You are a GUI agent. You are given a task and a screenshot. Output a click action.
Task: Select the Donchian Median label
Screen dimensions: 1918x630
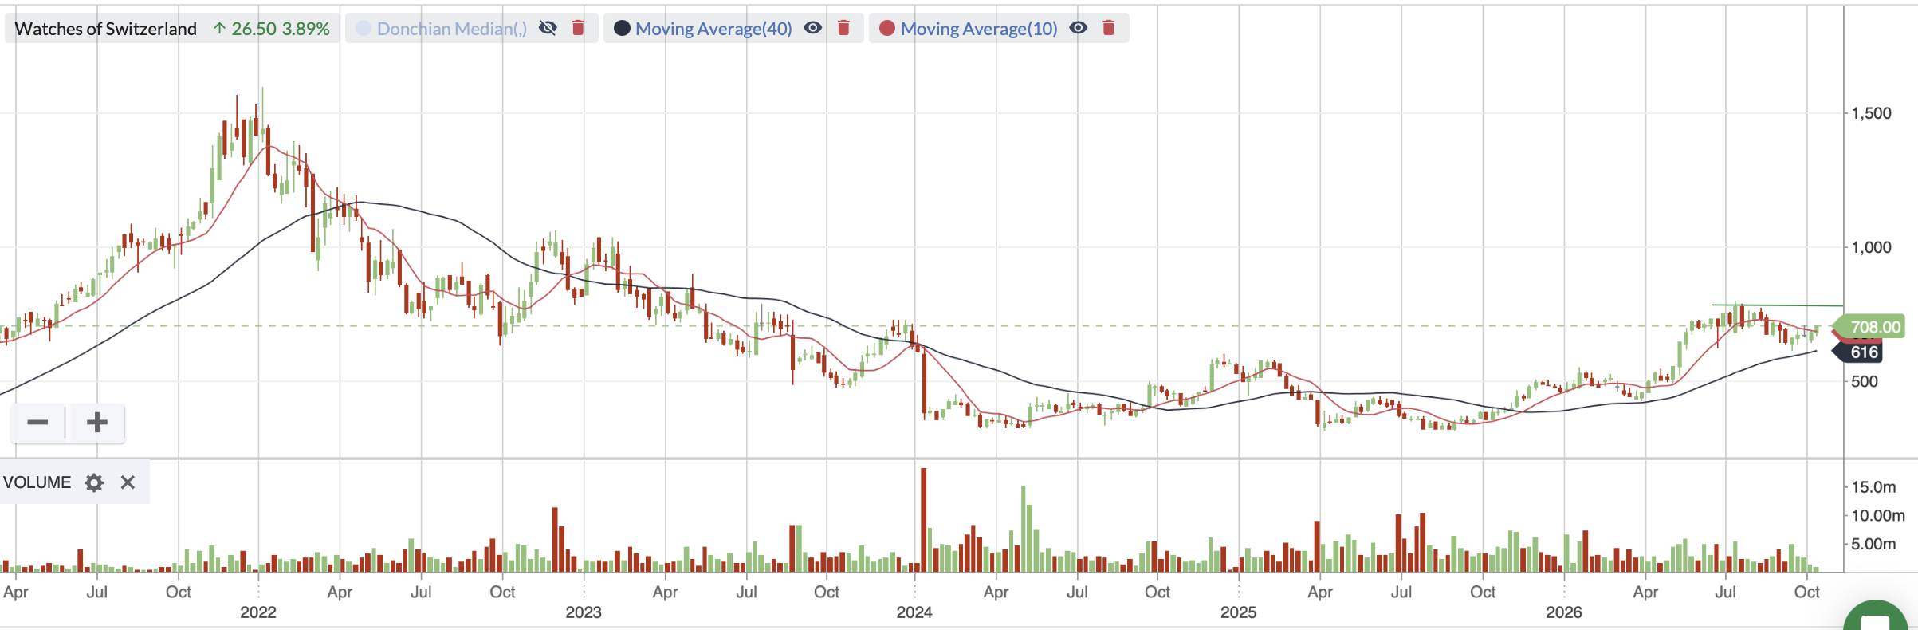pyautogui.click(x=452, y=29)
